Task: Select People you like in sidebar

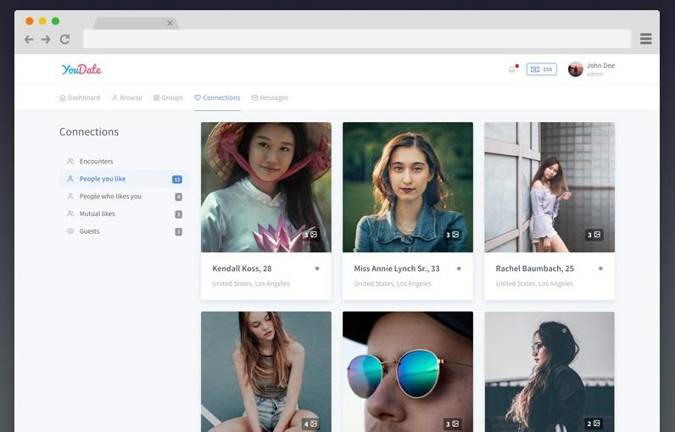Action: coord(125,179)
